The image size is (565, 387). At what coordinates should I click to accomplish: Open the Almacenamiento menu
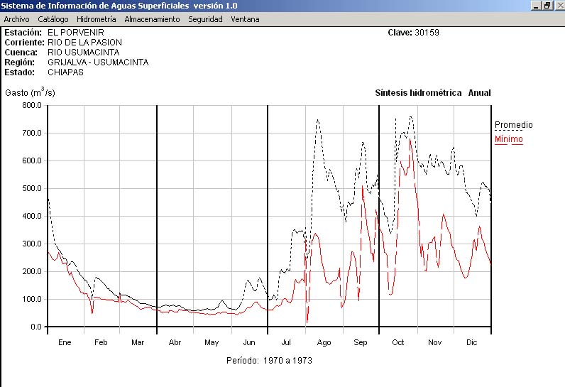152,19
